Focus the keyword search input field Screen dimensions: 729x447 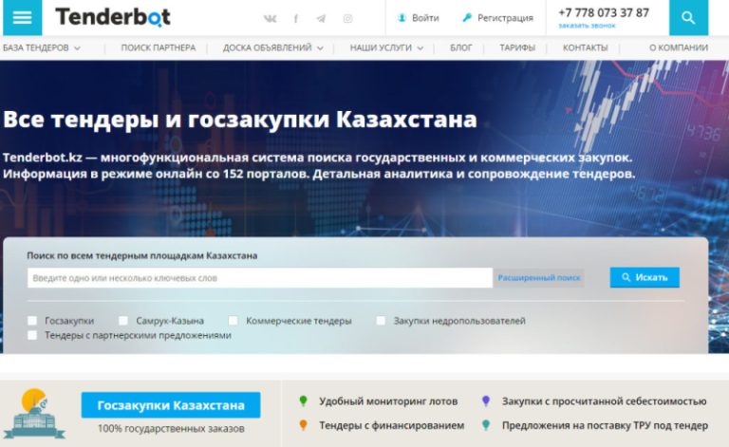(260, 278)
